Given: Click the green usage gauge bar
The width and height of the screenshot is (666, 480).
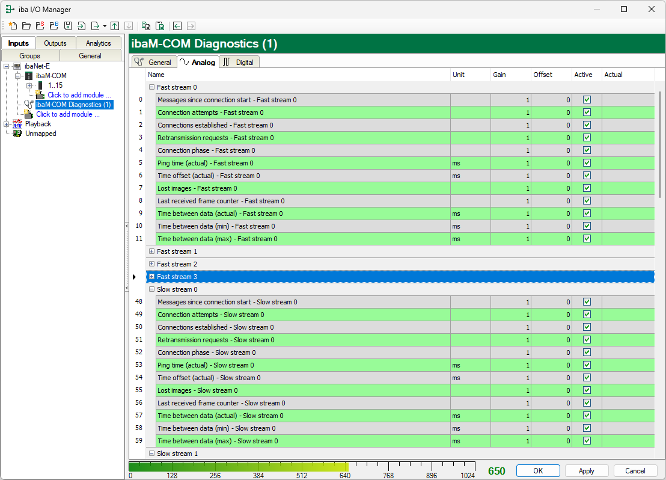Looking at the screenshot, I should point(239,467).
